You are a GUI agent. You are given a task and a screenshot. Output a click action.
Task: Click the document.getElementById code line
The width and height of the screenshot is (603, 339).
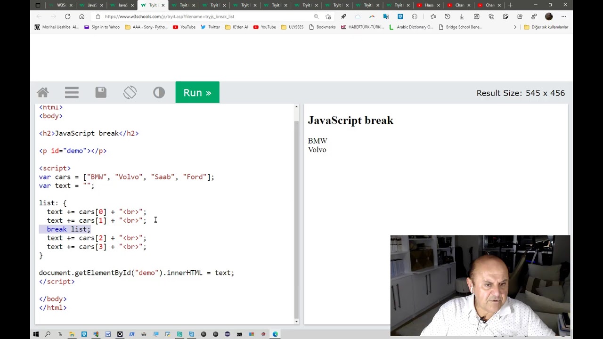(137, 273)
